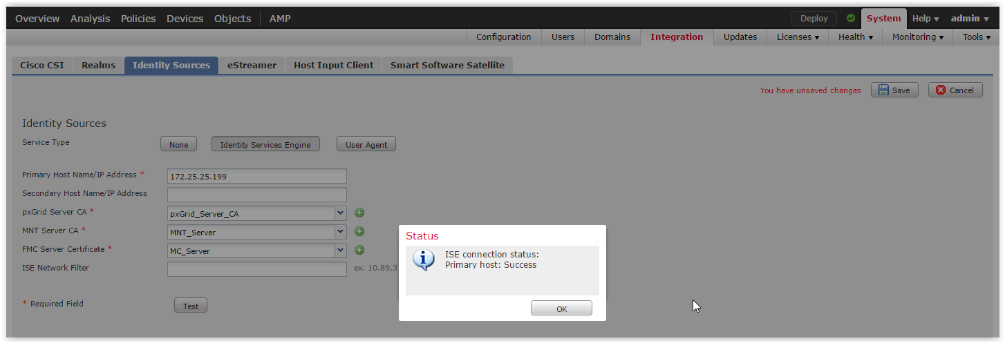1005x343 pixels.
Task: Switch to the Updates tab
Action: (x=740, y=37)
